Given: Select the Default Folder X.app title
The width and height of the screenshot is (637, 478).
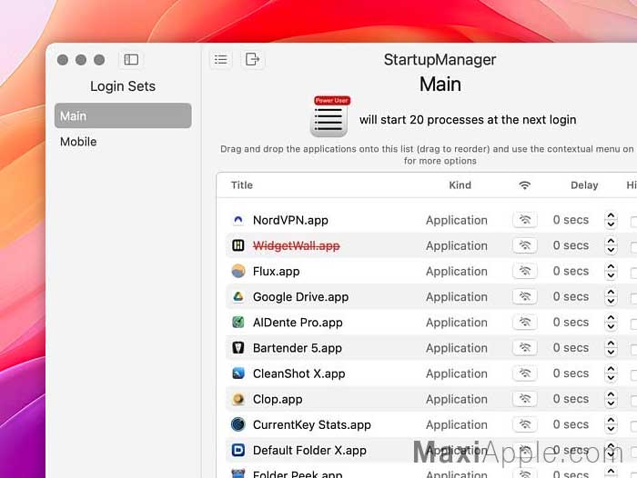Looking at the screenshot, I should click(309, 450).
